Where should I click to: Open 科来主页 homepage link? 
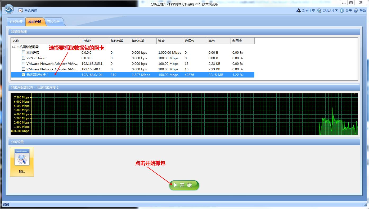pyautogui.click(x=306, y=11)
